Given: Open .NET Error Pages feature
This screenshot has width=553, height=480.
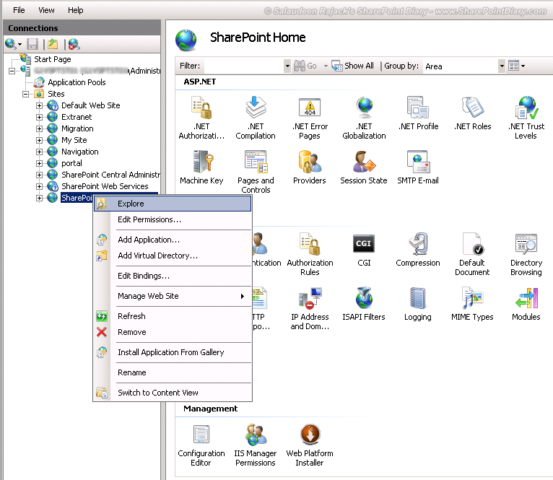Looking at the screenshot, I should (x=310, y=118).
